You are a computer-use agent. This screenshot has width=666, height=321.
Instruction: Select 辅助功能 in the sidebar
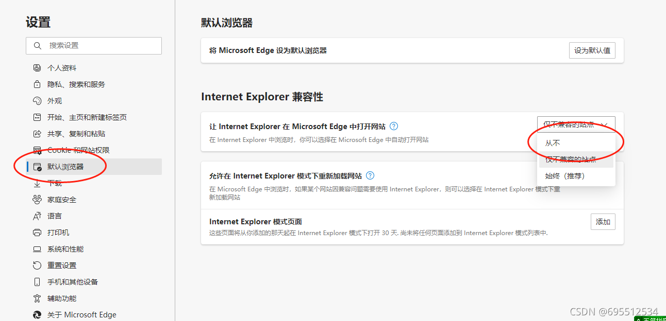pyautogui.click(x=94, y=298)
